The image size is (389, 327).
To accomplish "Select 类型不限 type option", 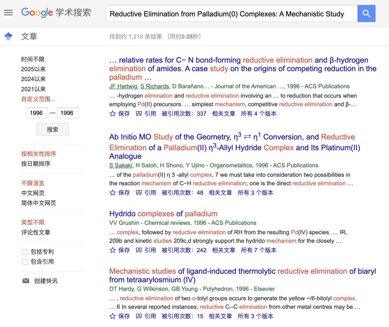I will click(x=33, y=222).
